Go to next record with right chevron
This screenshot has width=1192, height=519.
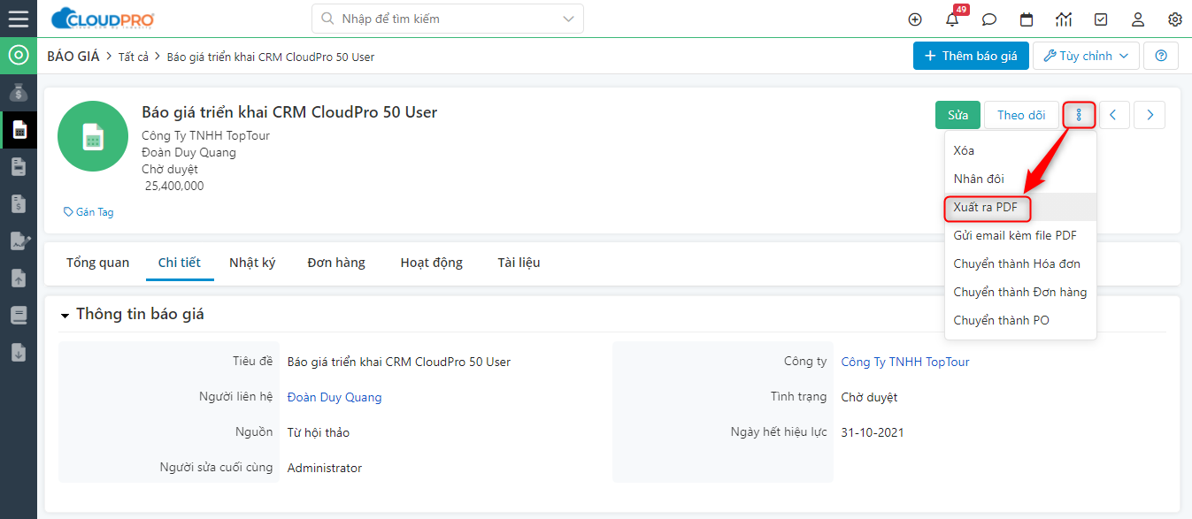pyautogui.click(x=1150, y=115)
